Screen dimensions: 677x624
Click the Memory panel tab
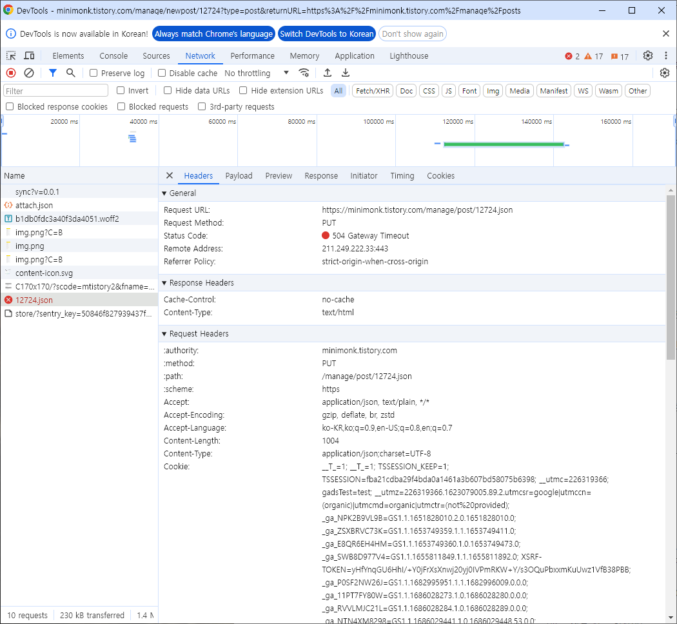point(304,55)
